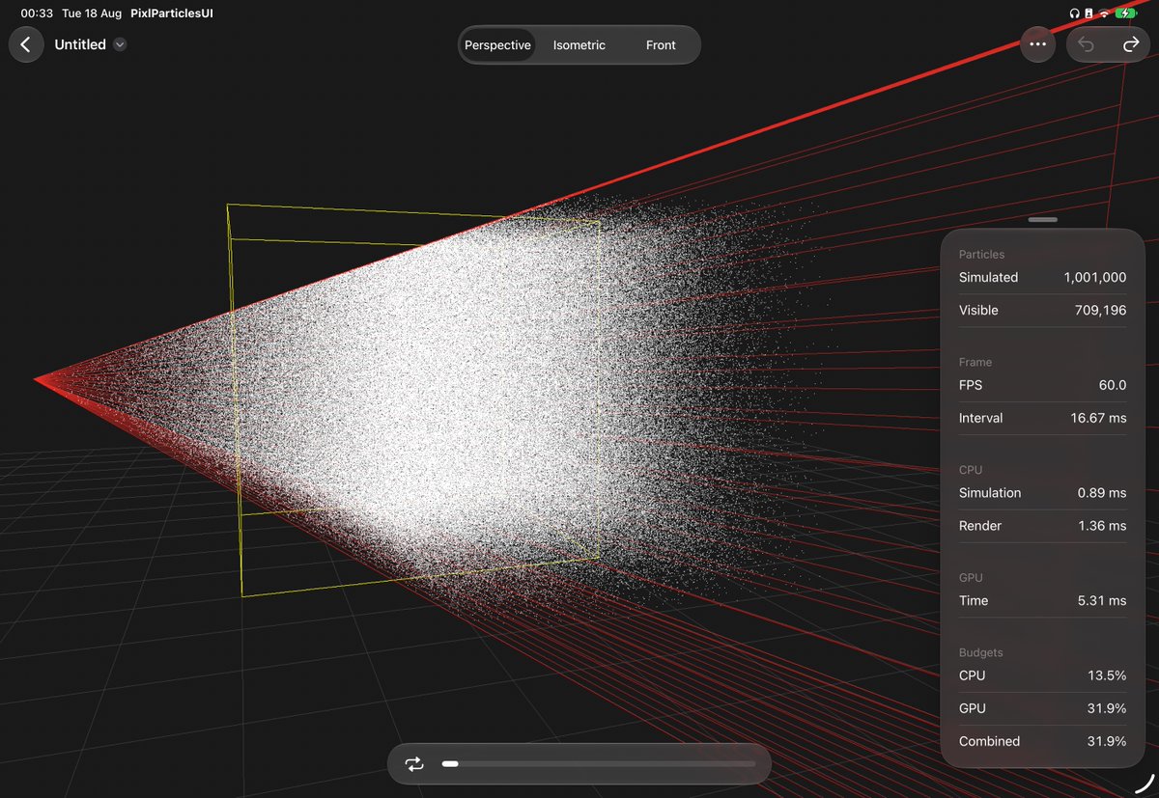The image size is (1159, 798).
Task: Click the Budgets section header
Action: 980,652
